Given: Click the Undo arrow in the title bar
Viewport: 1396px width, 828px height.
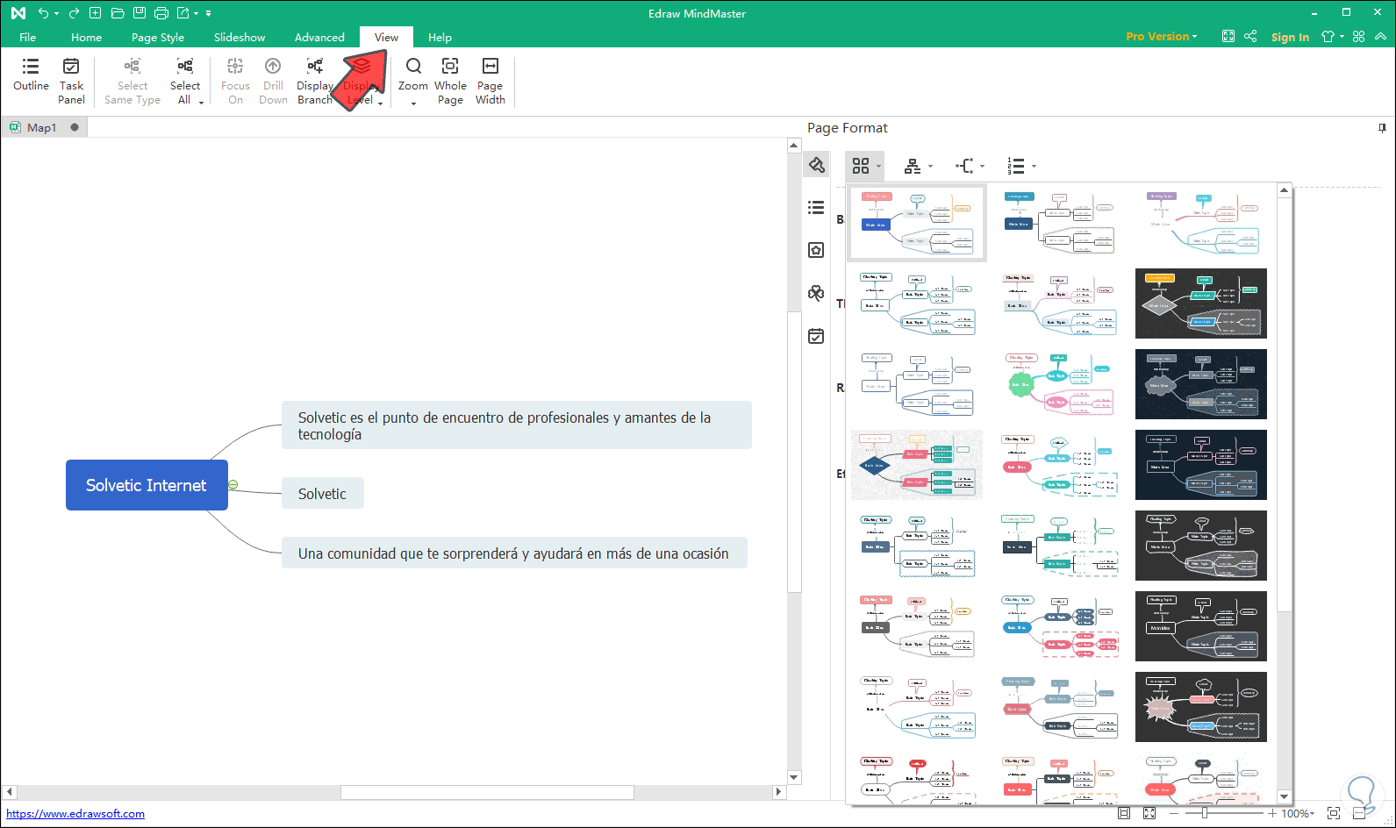Looking at the screenshot, I should (x=42, y=13).
